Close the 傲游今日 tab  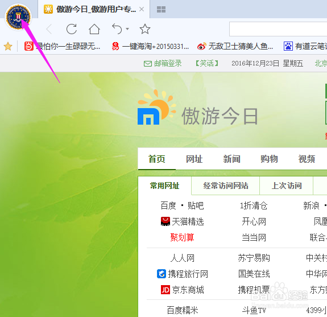pos(142,9)
